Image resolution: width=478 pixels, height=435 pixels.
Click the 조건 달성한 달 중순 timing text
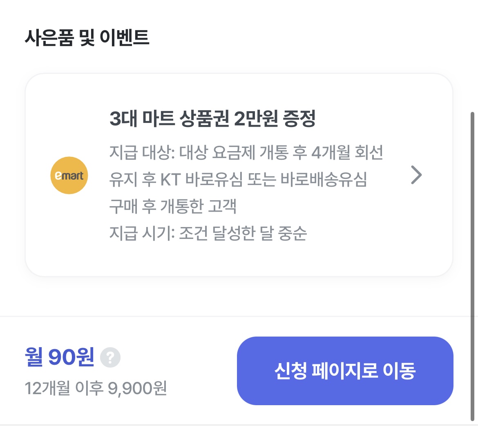tap(243, 233)
